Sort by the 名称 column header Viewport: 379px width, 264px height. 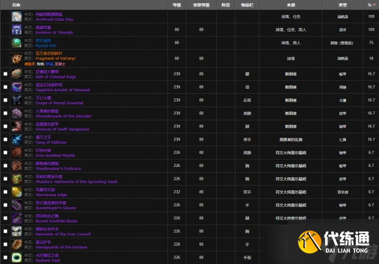click(x=16, y=5)
